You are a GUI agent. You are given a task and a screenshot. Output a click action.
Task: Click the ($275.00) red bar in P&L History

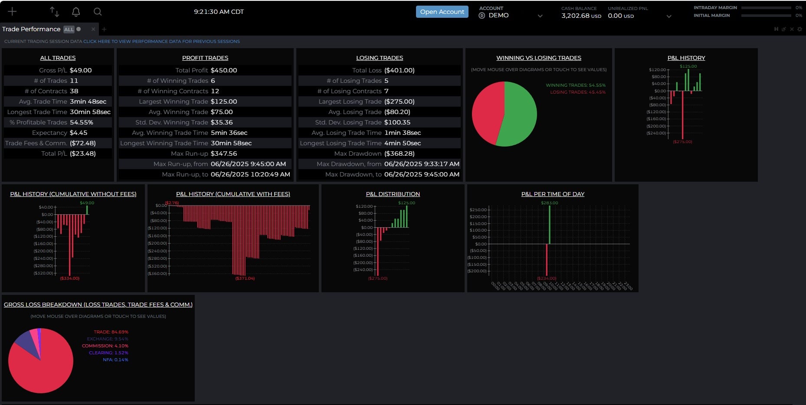tap(682, 114)
